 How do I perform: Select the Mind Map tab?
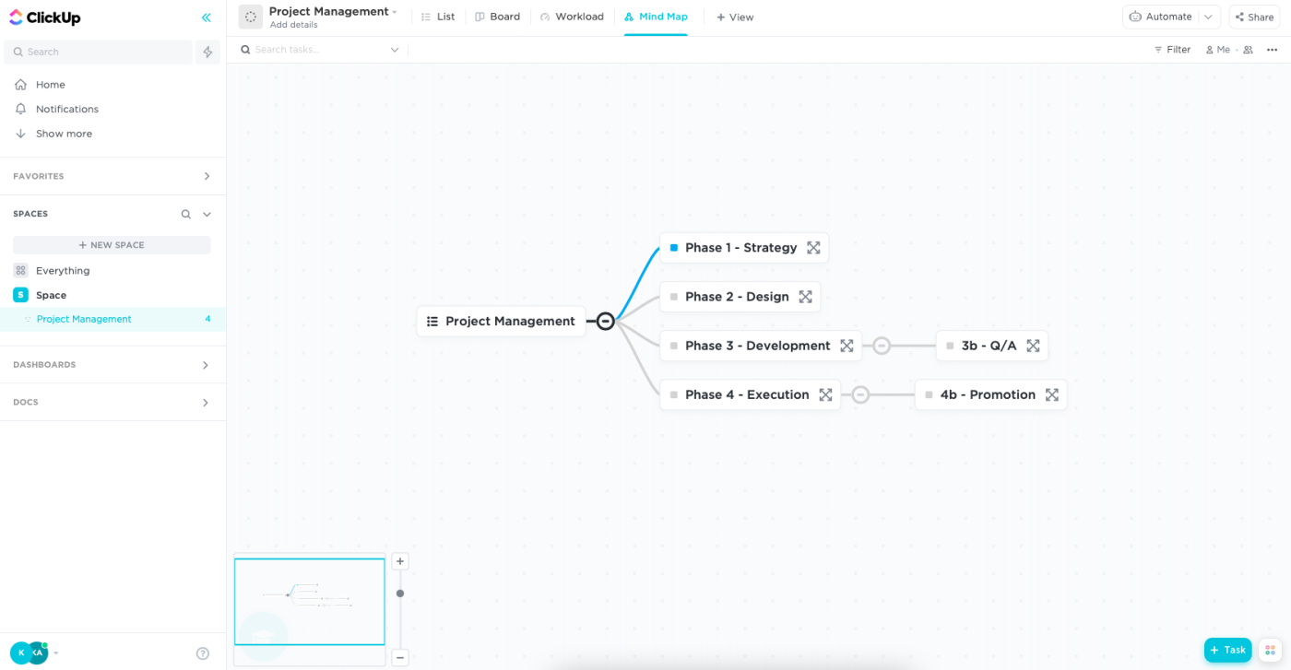click(656, 17)
